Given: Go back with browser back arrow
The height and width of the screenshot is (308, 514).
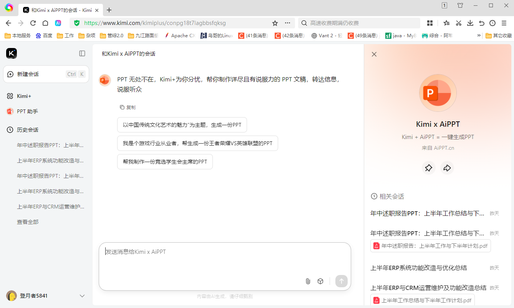Looking at the screenshot, I should coord(8,23).
